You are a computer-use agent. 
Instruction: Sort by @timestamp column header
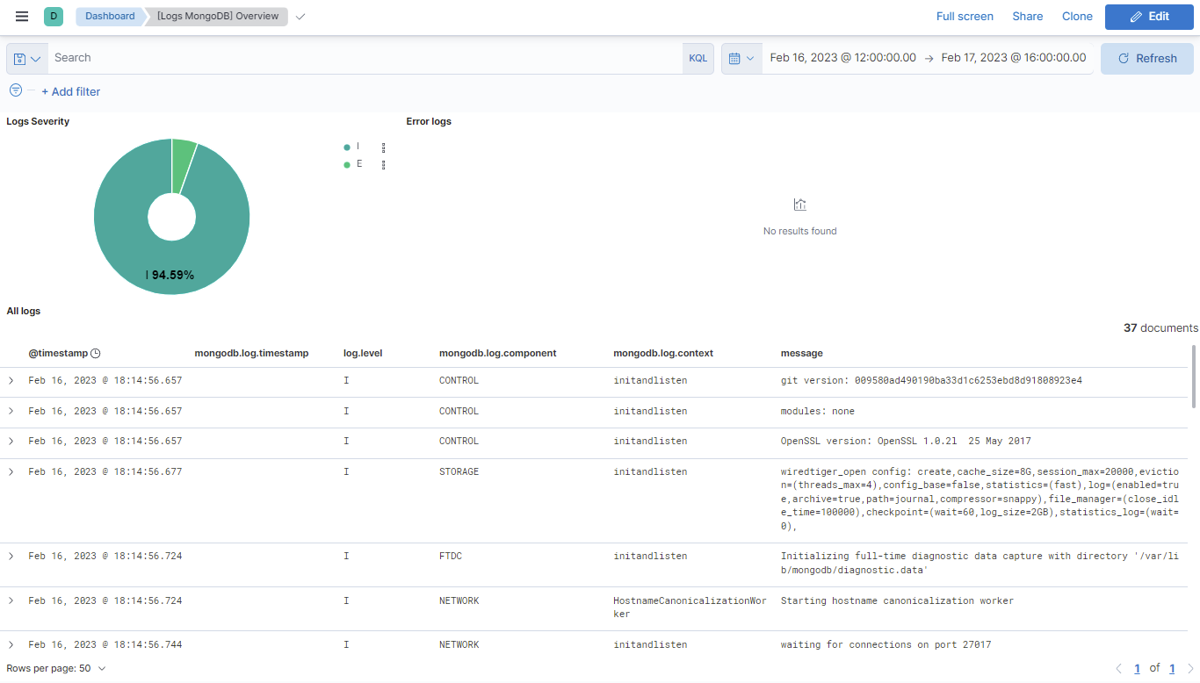click(58, 353)
